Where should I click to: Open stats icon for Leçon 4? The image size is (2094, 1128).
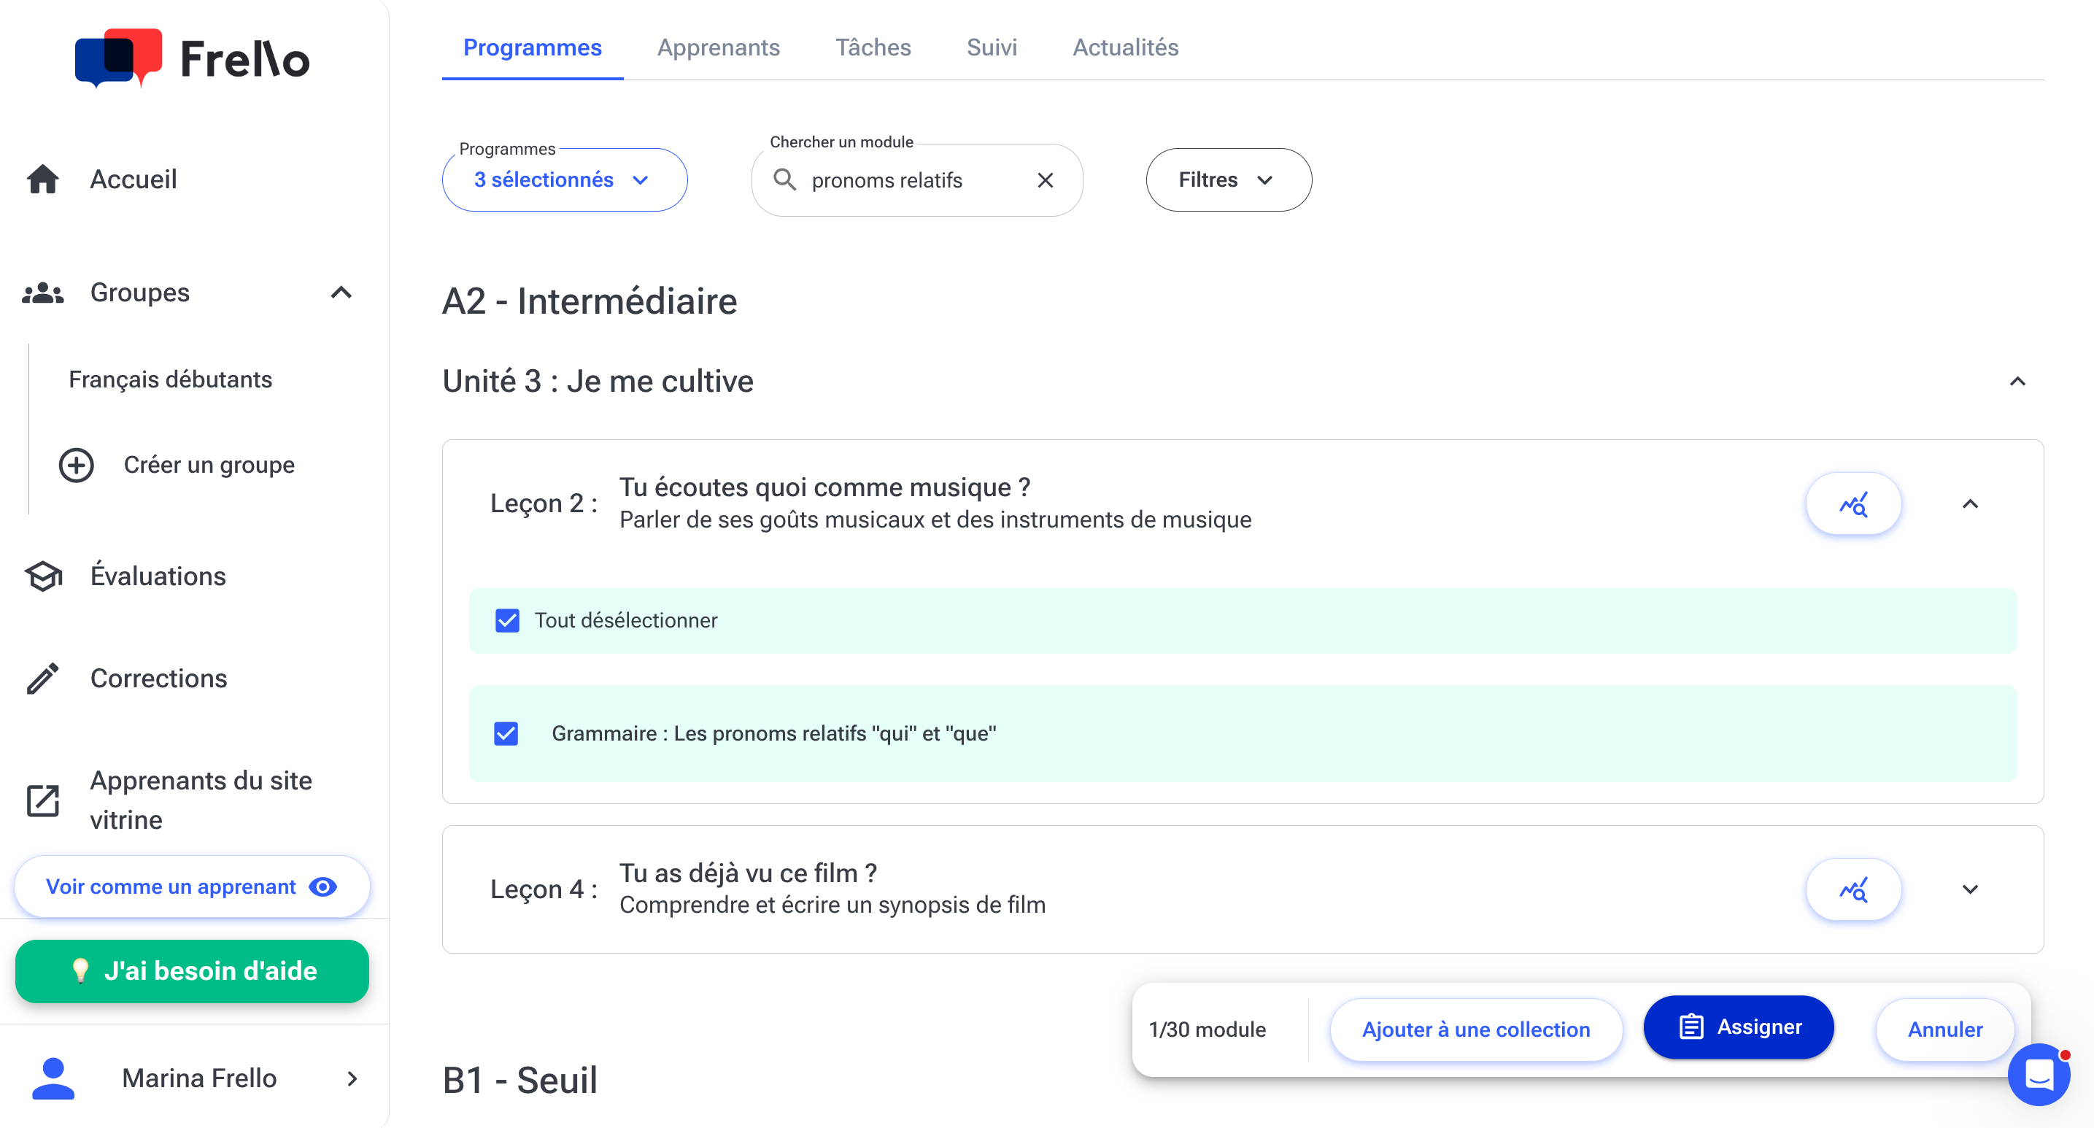click(x=1852, y=890)
